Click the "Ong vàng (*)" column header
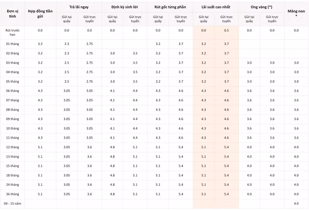Viewport: 309px width, 210px height. pos(261,7)
